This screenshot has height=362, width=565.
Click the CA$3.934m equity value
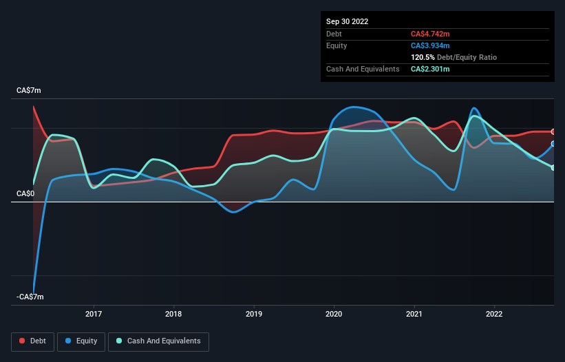430,45
